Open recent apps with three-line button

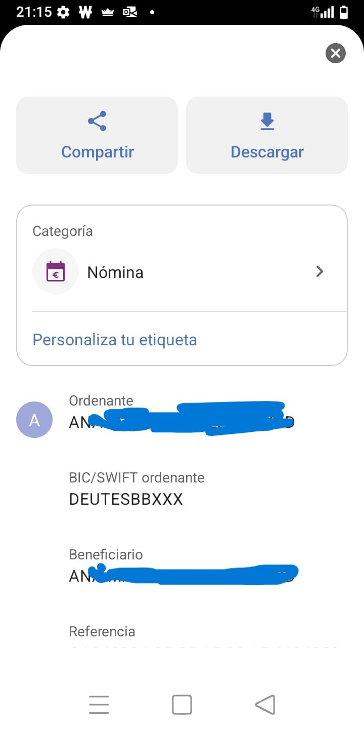[99, 705]
